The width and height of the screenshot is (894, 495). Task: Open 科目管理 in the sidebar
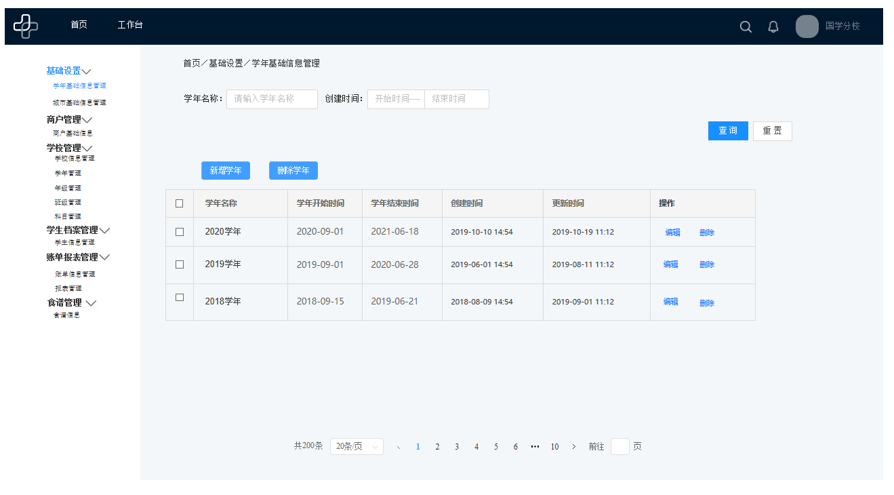point(68,217)
